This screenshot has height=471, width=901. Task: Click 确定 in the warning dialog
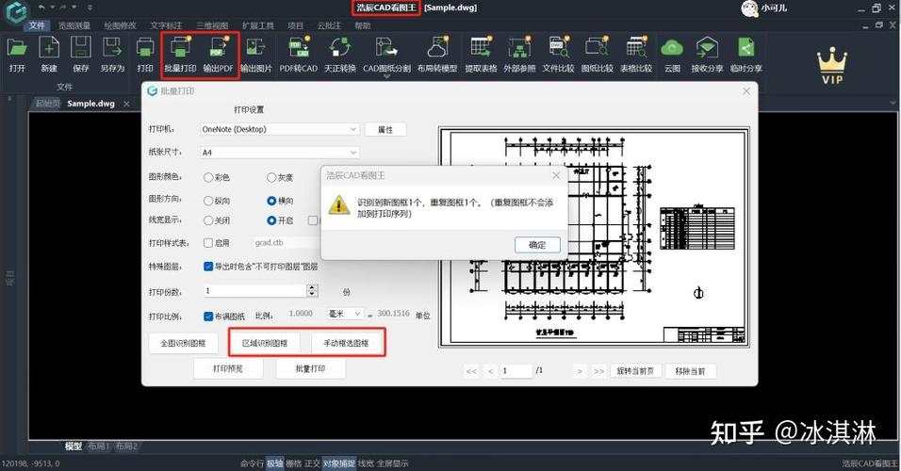[x=537, y=245]
